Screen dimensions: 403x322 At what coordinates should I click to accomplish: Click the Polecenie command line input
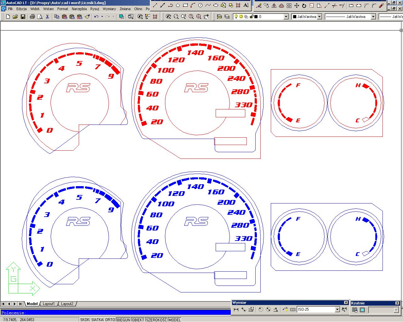tap(115, 313)
